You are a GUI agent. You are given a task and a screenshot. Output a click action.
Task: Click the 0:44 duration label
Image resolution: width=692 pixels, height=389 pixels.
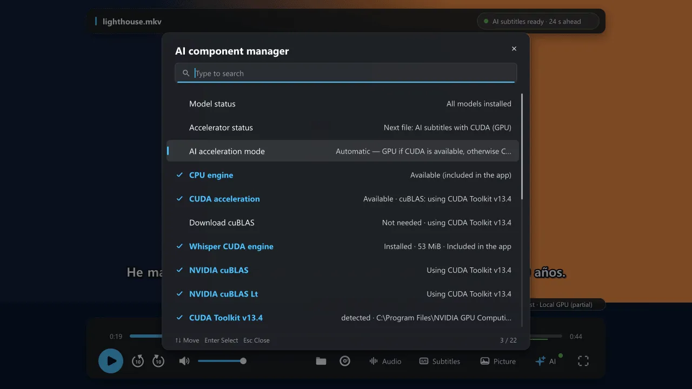click(576, 336)
